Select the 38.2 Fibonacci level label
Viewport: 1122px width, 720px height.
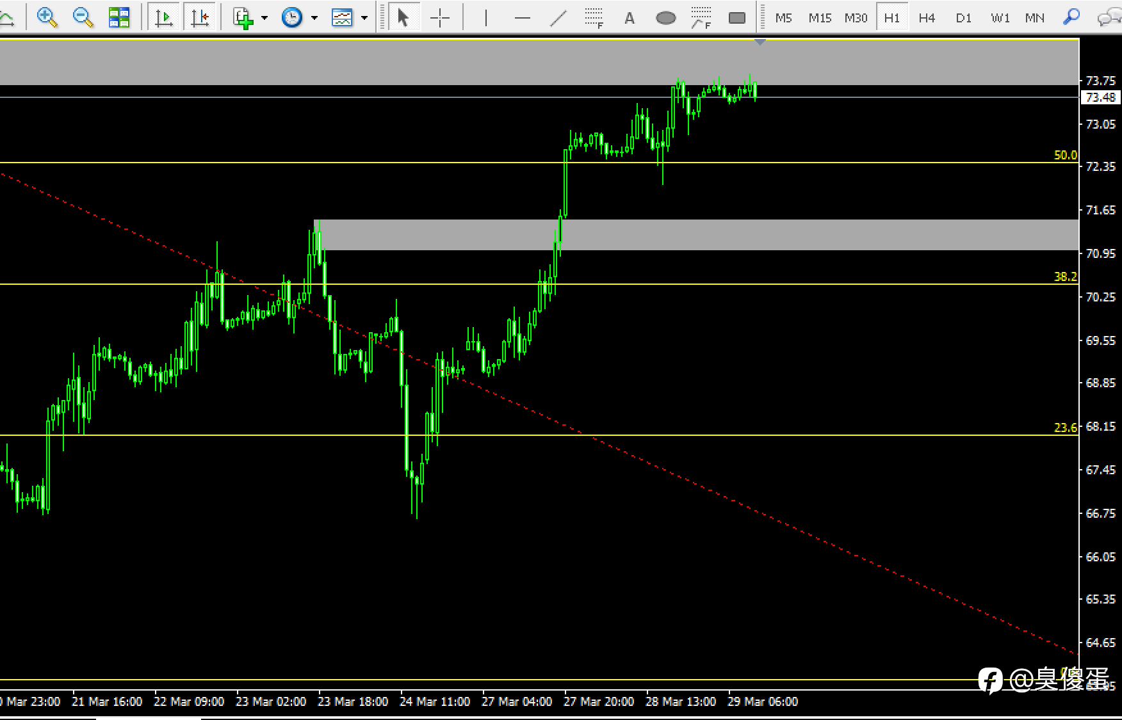coord(1066,276)
